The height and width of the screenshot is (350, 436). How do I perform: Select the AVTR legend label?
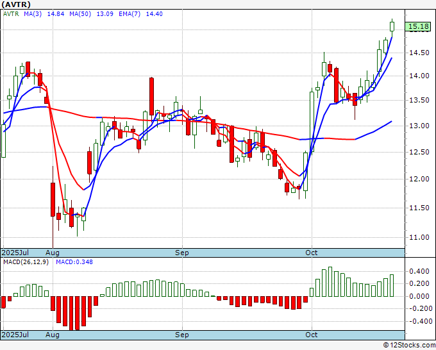(11, 14)
